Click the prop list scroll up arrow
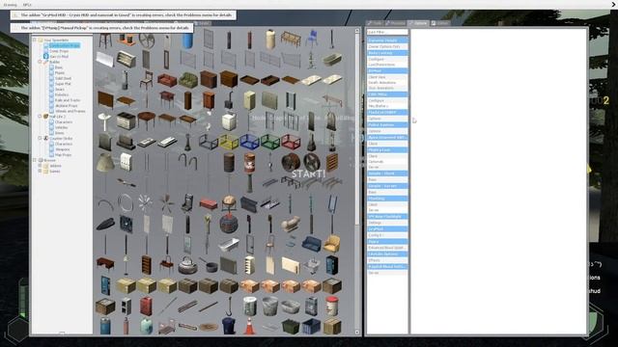This screenshot has width=618, height=347. click(357, 30)
